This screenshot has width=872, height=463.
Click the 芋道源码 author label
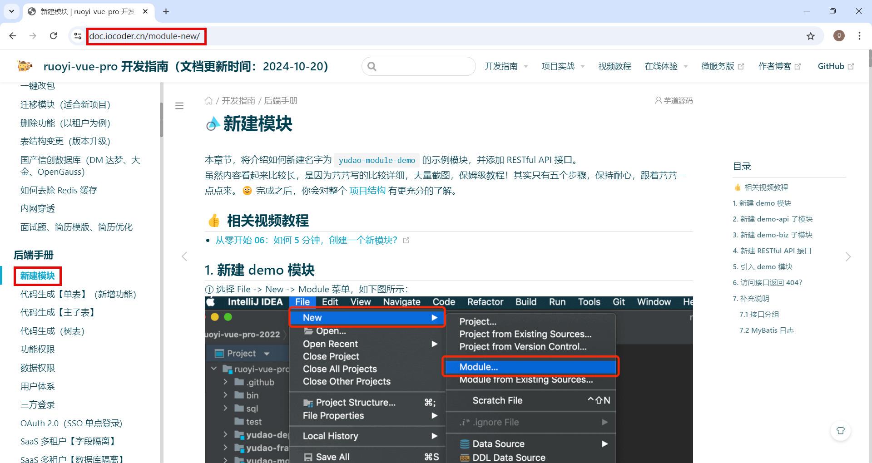[x=674, y=100]
